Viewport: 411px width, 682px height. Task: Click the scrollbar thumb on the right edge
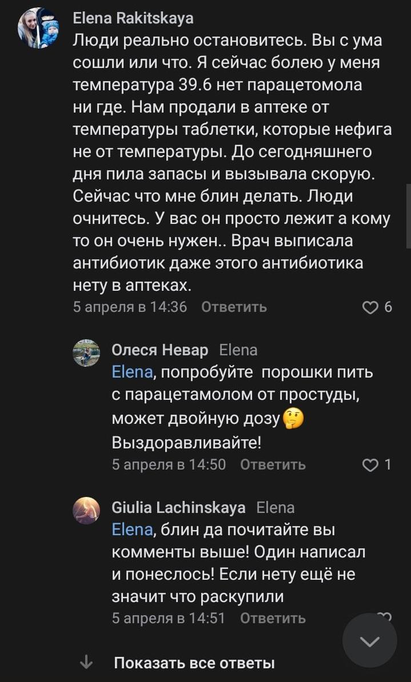pos(408,216)
